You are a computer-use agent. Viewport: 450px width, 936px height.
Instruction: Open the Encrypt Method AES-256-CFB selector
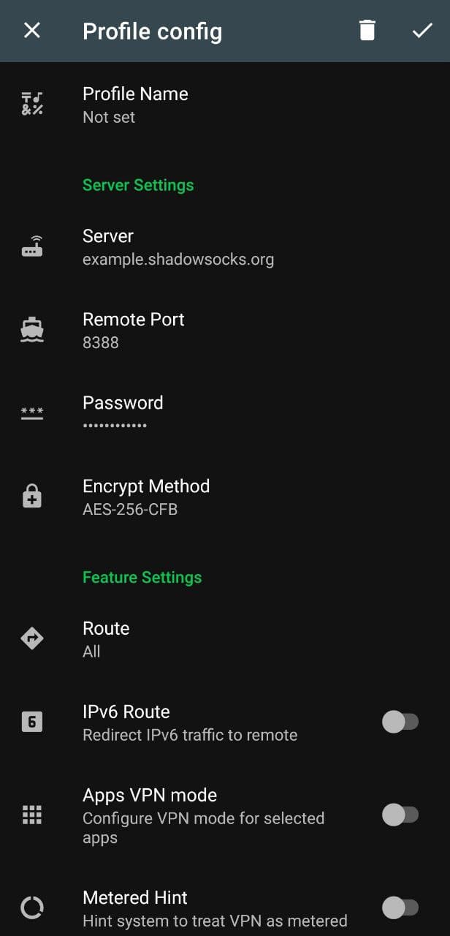(146, 497)
